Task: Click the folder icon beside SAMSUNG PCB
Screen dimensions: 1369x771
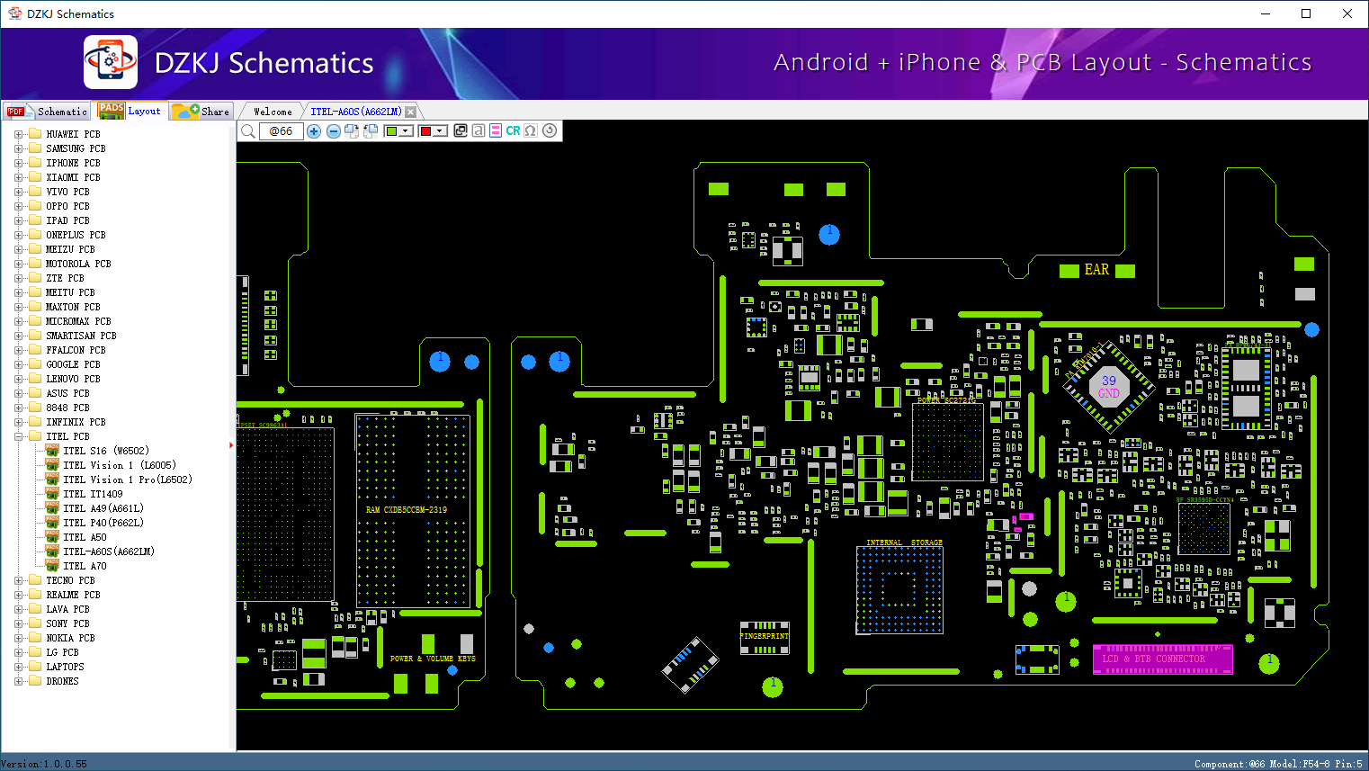Action: [x=35, y=148]
